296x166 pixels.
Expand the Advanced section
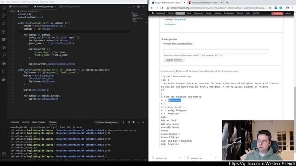point(170,24)
